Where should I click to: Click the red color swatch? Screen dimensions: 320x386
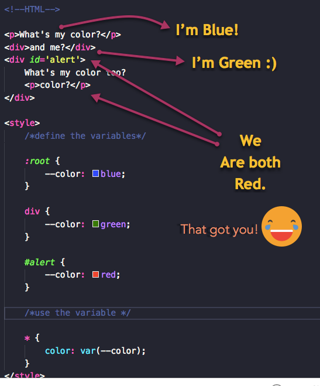click(x=95, y=275)
